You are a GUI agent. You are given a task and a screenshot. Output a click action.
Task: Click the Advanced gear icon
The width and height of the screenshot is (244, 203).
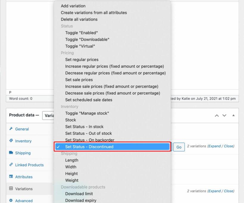[11, 200]
